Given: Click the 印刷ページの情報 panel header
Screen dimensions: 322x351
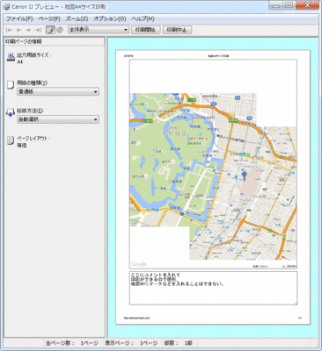Looking at the screenshot, I should (x=54, y=41).
